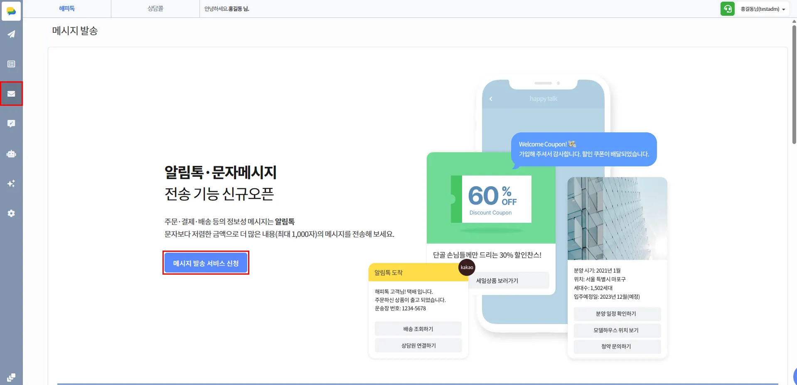Click the 청약 문의하기 button
Image resolution: width=797 pixels, height=385 pixels.
(x=617, y=346)
